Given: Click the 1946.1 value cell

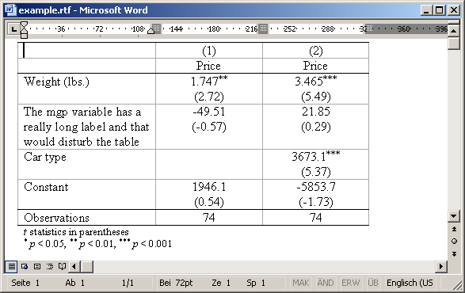Looking at the screenshot, I should coord(209,194).
